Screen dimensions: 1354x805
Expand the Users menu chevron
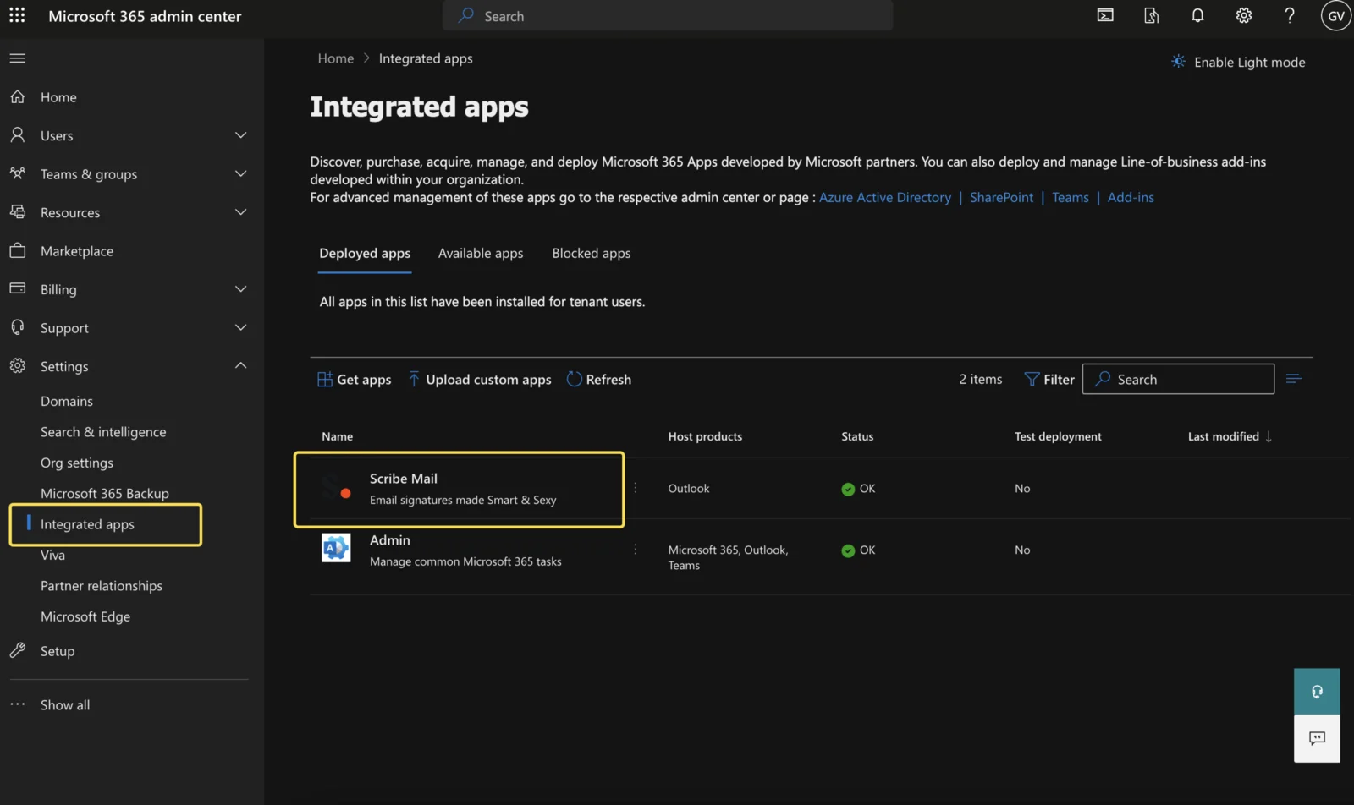tap(240, 135)
